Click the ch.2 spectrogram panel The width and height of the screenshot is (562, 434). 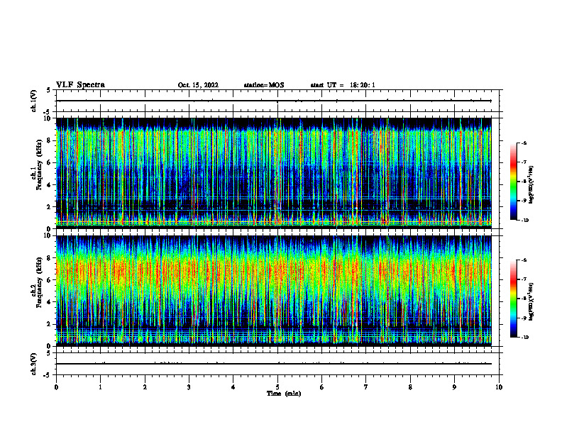(274, 291)
